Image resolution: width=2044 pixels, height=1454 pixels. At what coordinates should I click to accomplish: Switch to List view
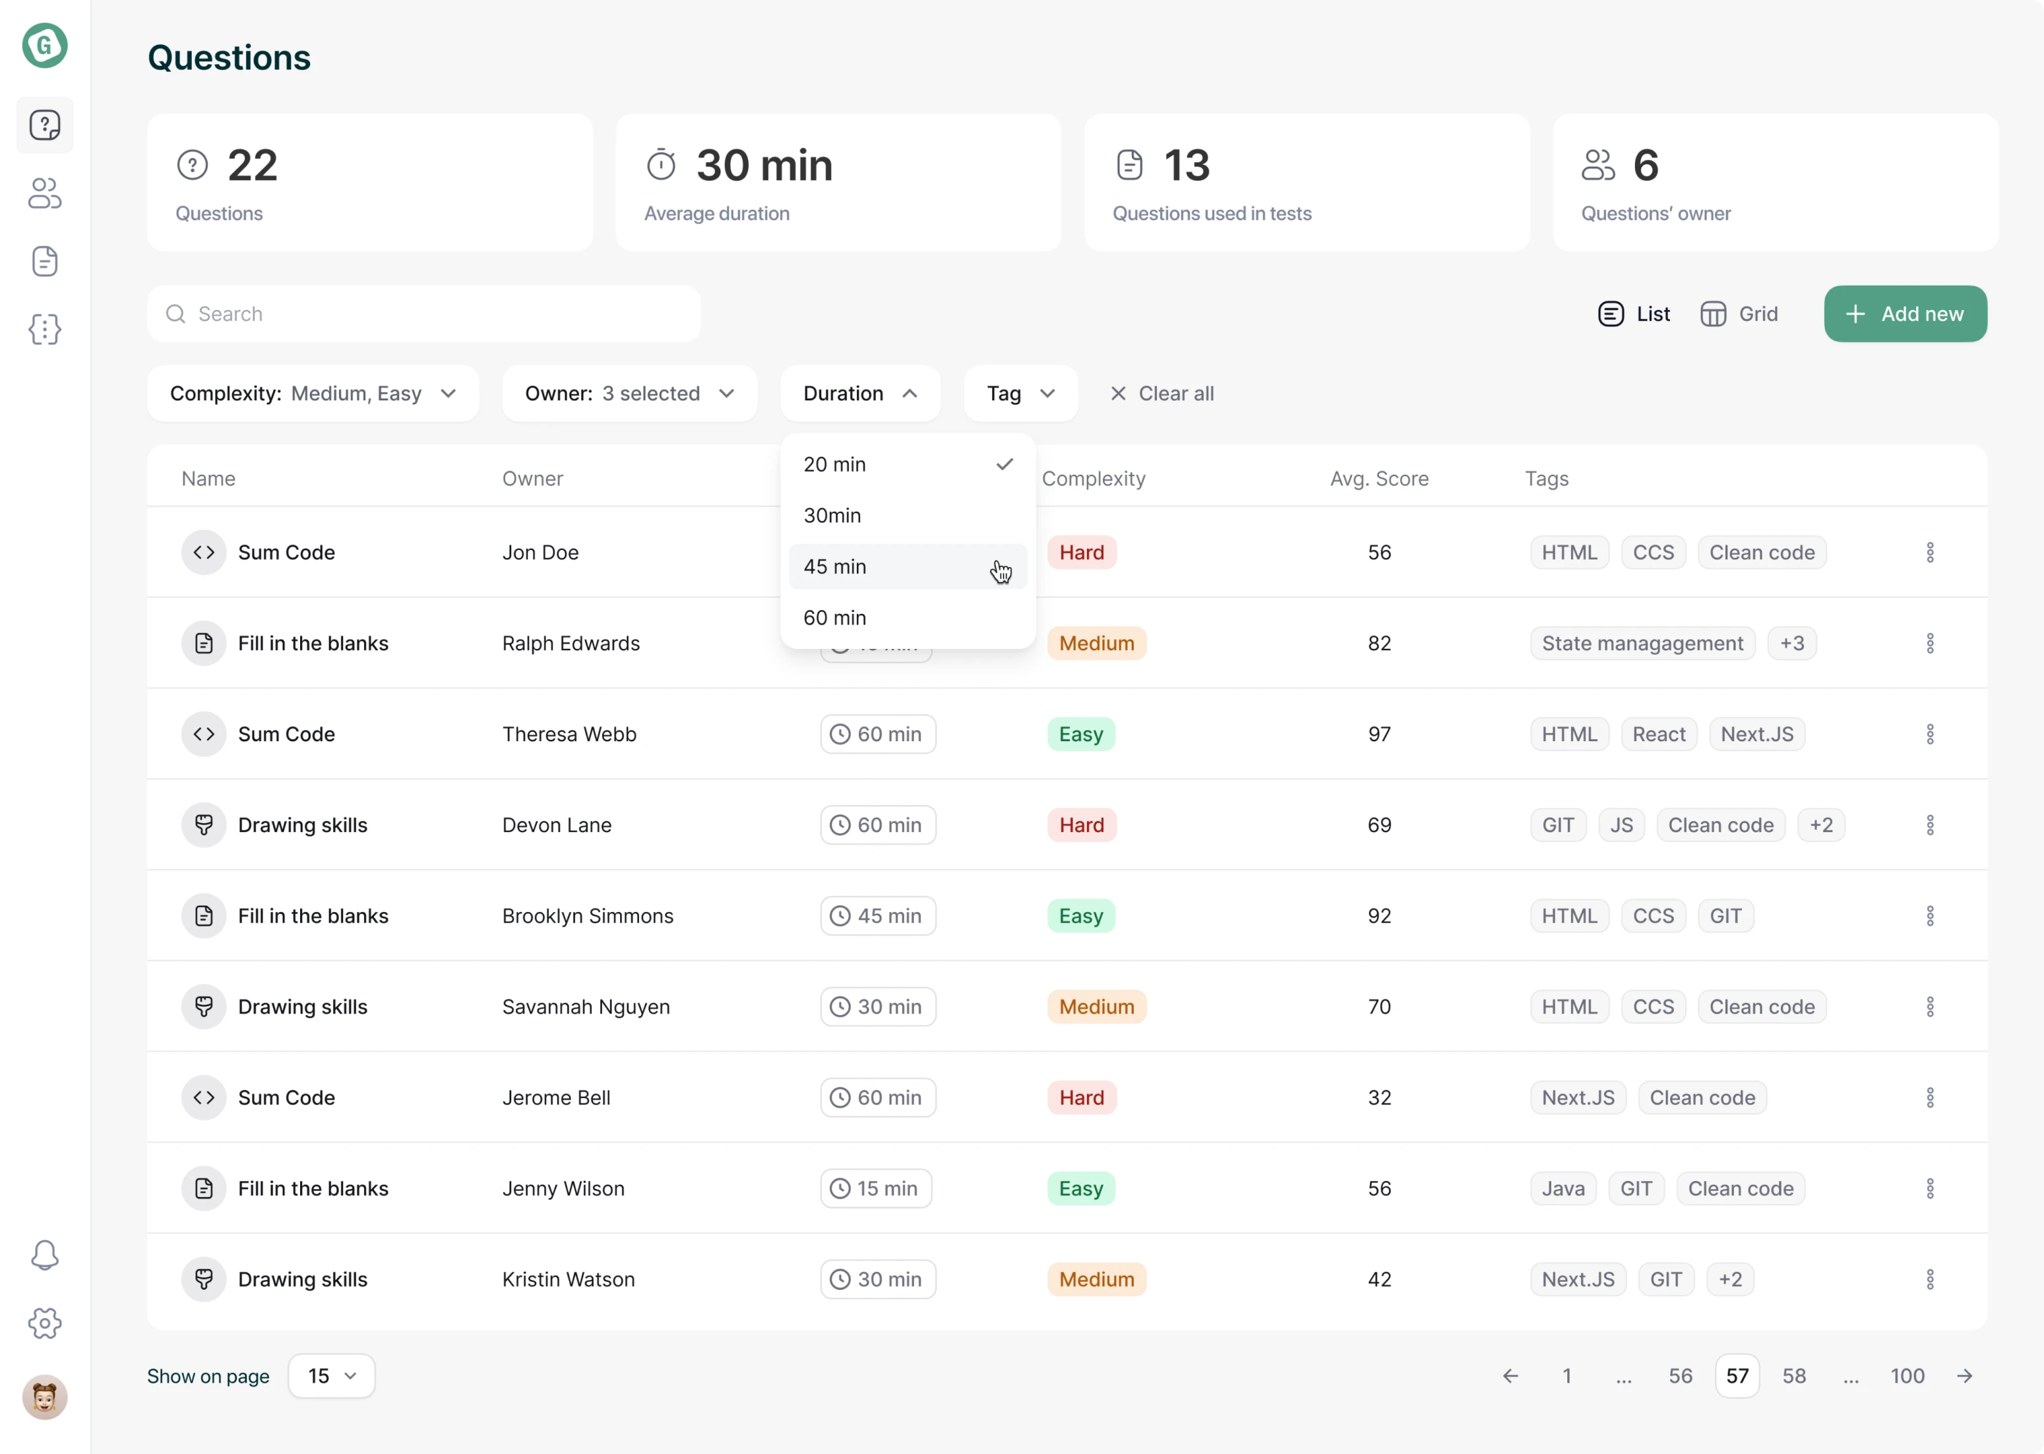pyautogui.click(x=1634, y=315)
